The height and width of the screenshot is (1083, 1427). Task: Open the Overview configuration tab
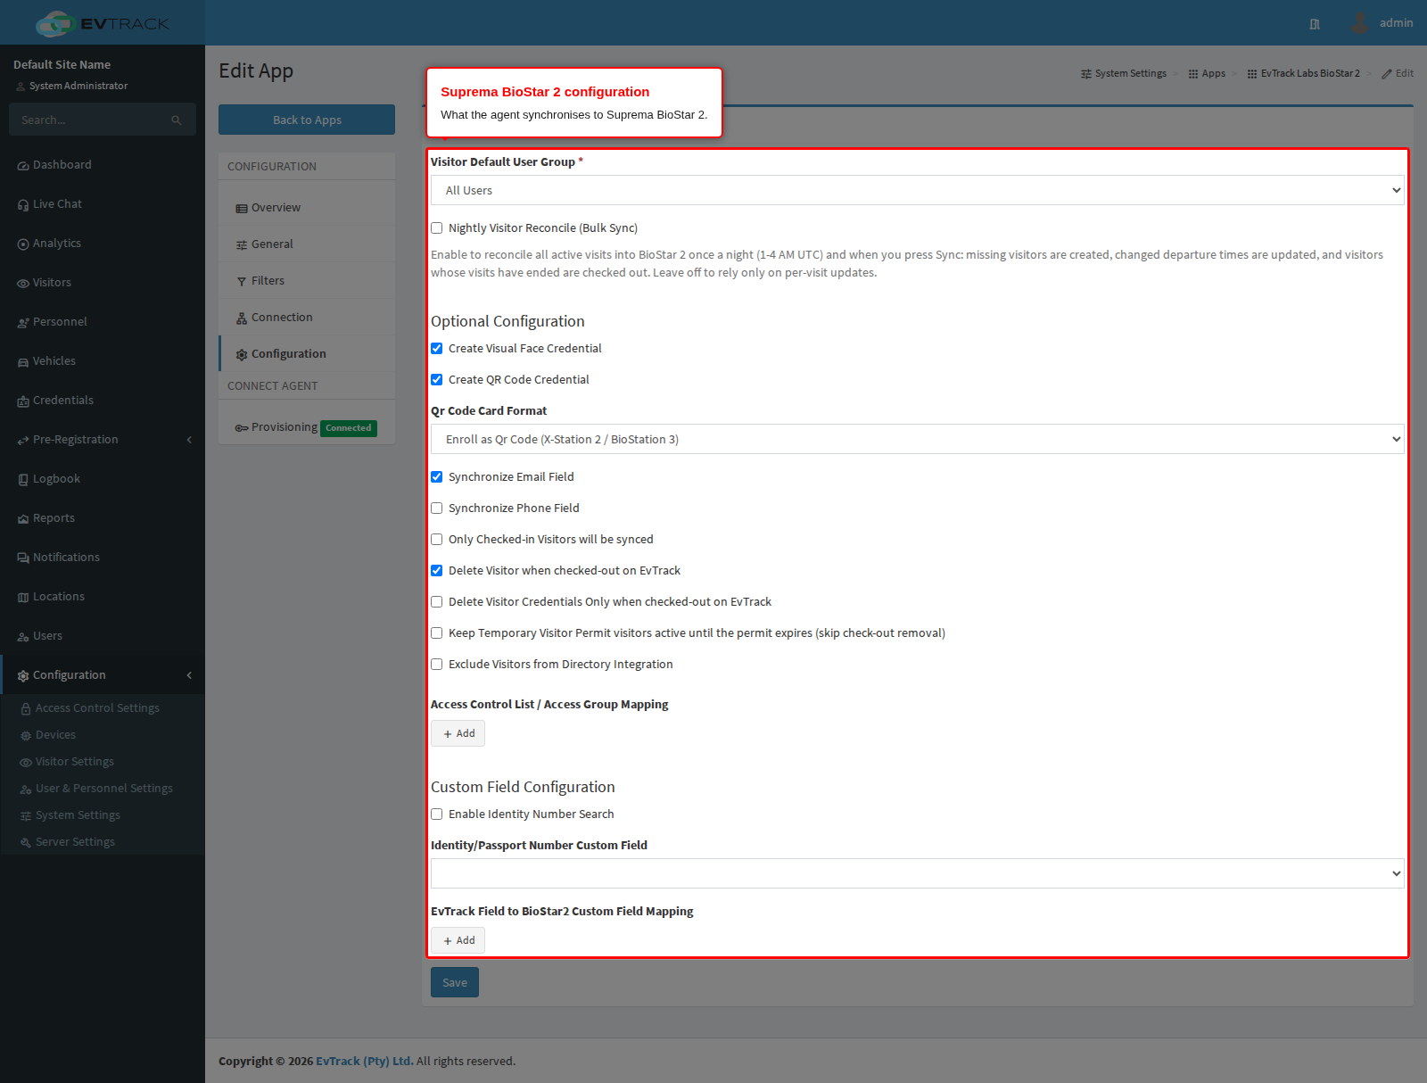[307, 208]
